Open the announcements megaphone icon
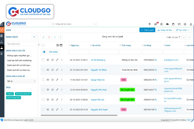 coord(155,24)
